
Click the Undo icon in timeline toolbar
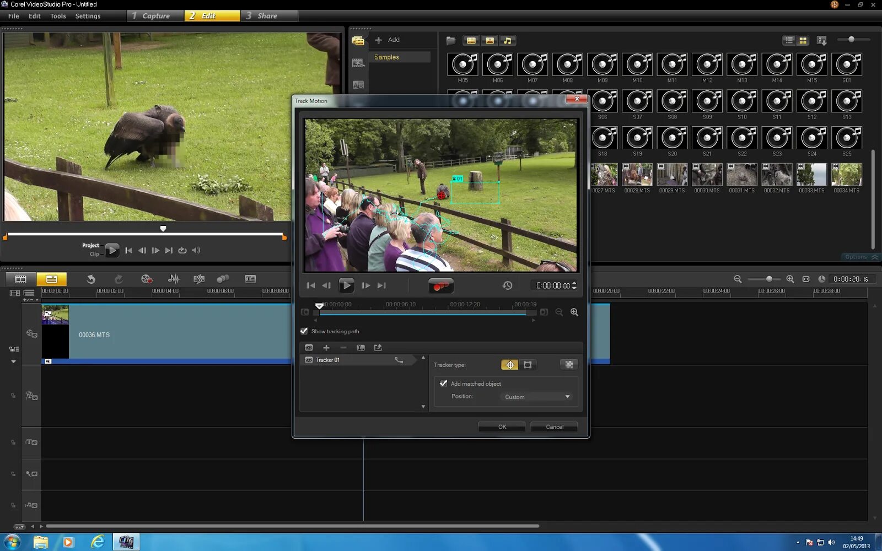[91, 279]
